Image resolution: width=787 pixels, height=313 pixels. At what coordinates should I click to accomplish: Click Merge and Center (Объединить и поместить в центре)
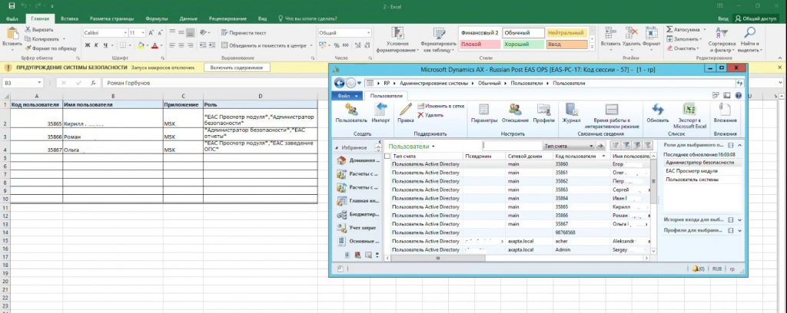click(263, 45)
